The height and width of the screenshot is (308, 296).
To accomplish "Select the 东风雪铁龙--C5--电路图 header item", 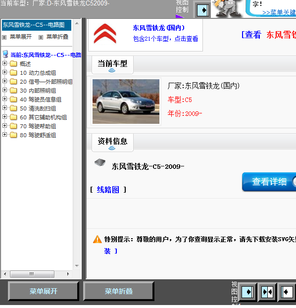I will (x=37, y=25).
